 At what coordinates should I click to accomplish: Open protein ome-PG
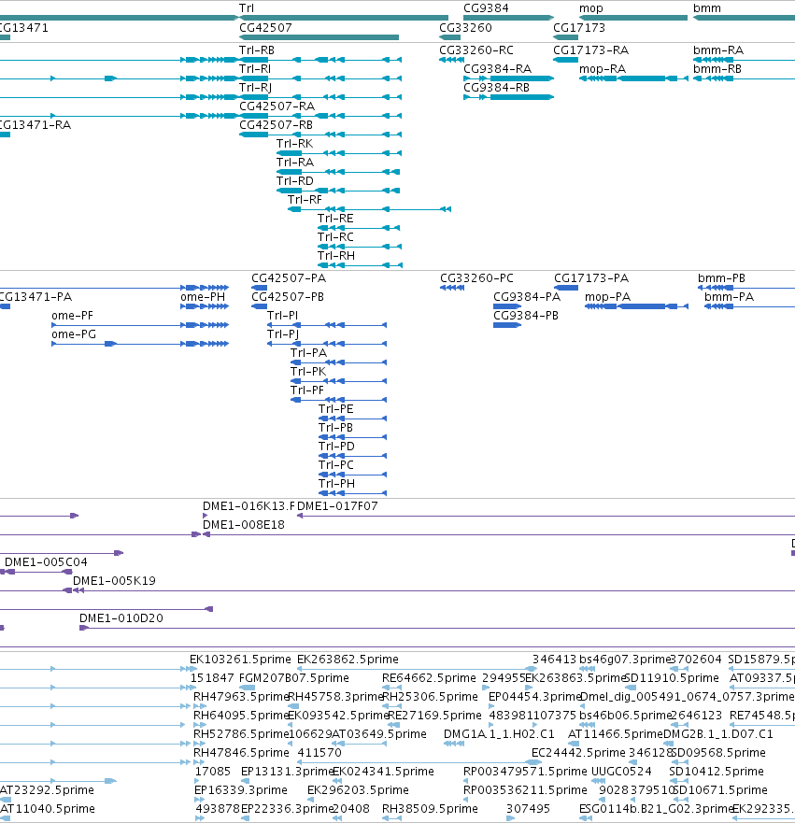click(x=74, y=334)
